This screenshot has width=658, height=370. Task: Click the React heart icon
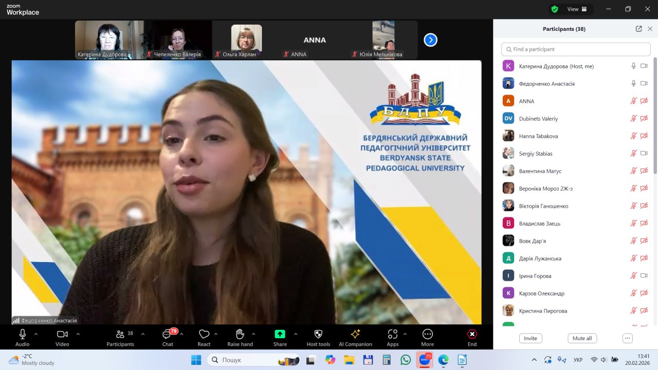click(x=204, y=335)
